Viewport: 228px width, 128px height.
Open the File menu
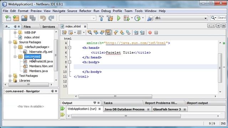(x=6, y=11)
